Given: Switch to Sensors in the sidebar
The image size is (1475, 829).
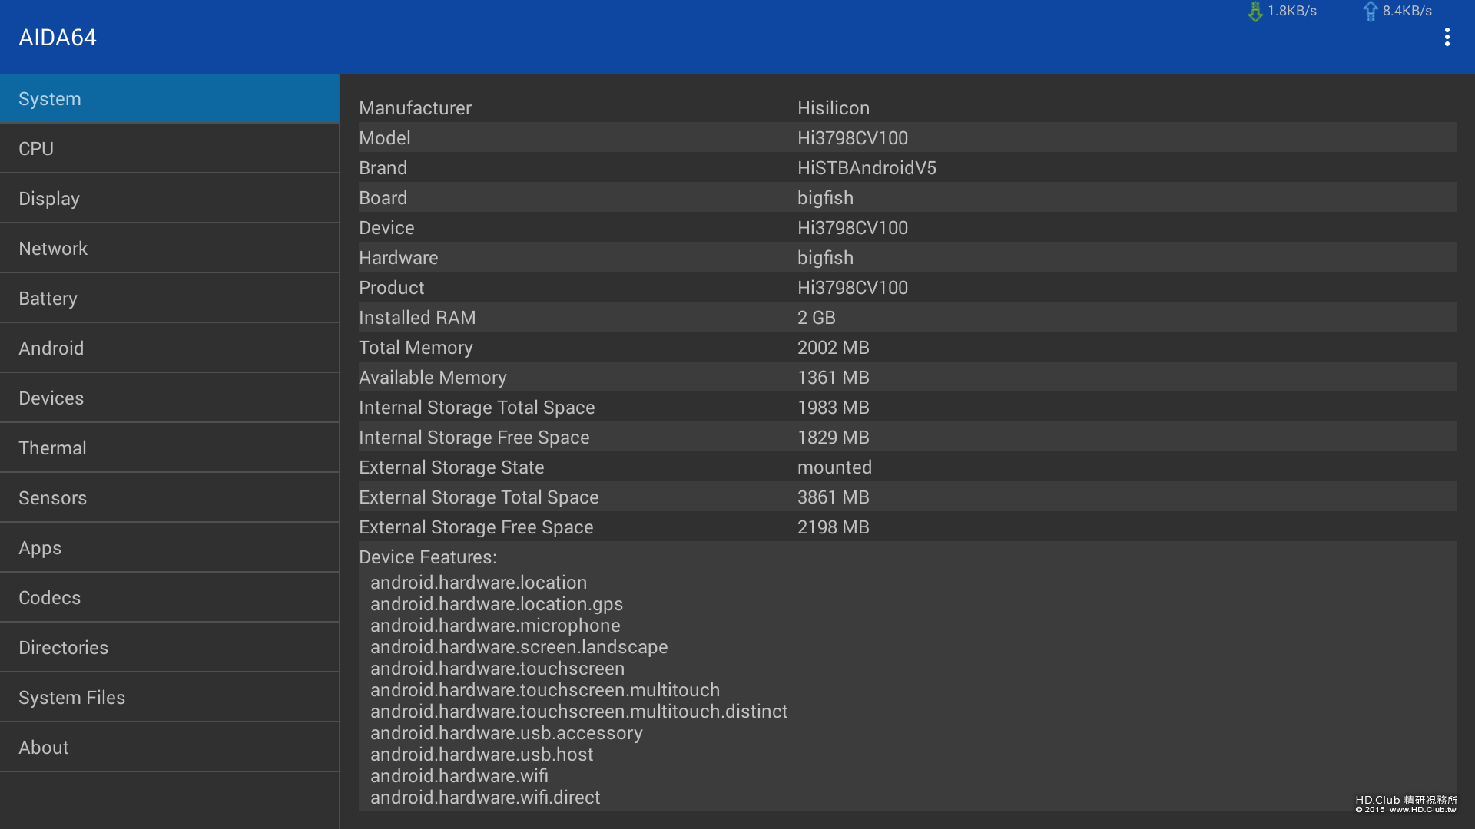Looking at the screenshot, I should pyautogui.click(x=169, y=498).
